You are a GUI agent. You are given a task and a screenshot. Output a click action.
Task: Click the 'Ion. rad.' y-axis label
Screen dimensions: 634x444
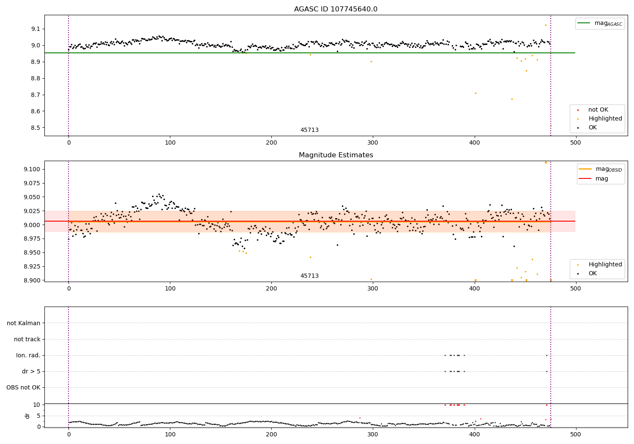pyautogui.click(x=28, y=355)
